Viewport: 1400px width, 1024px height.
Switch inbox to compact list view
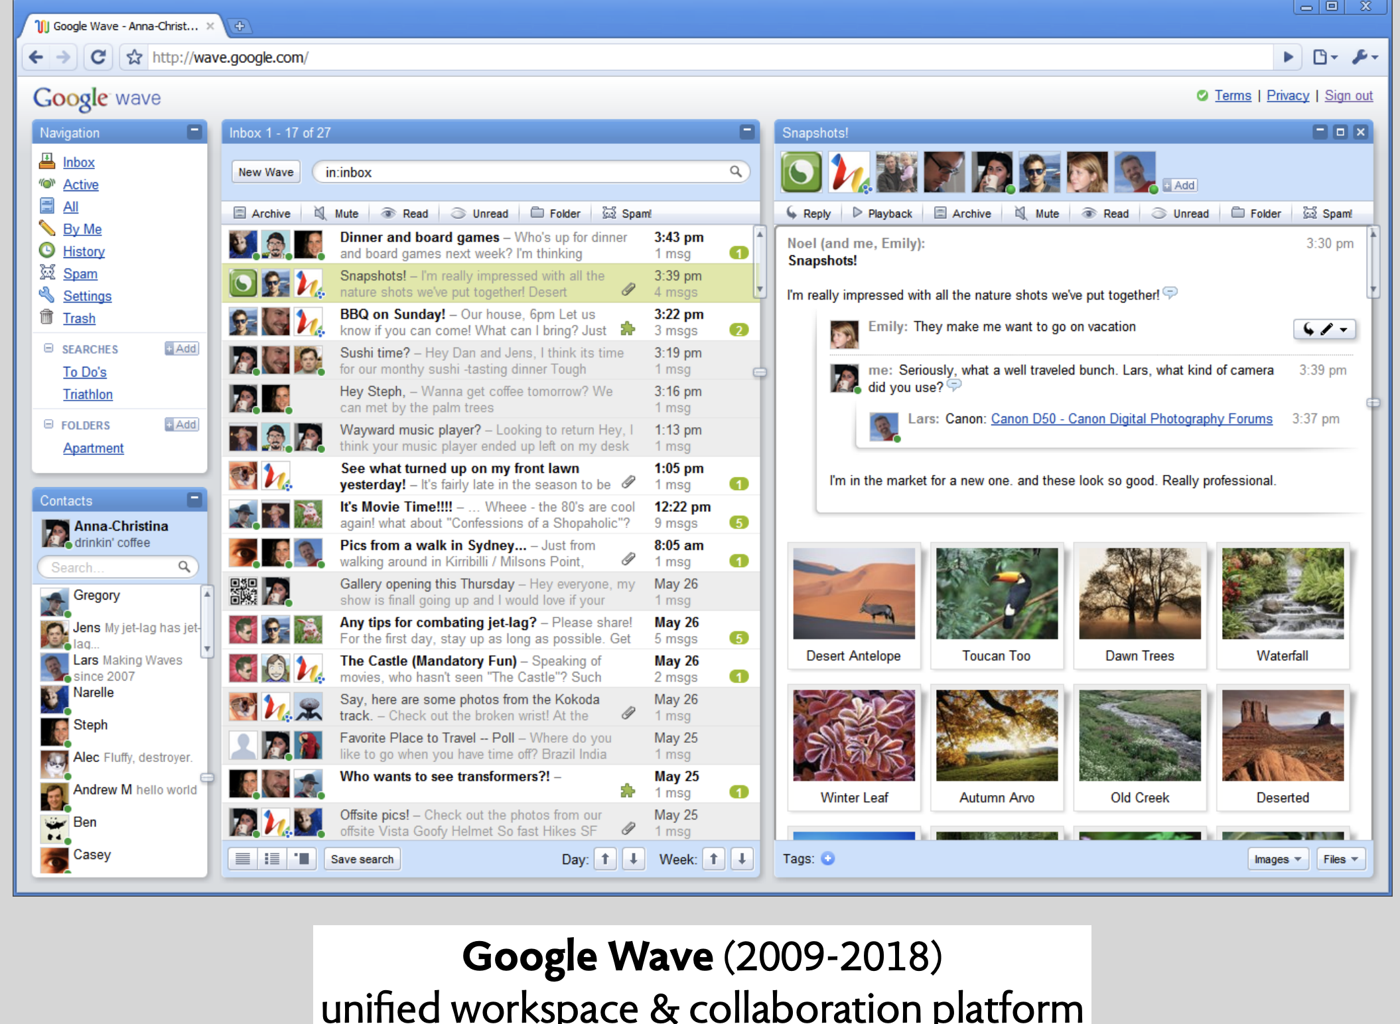[x=243, y=859]
